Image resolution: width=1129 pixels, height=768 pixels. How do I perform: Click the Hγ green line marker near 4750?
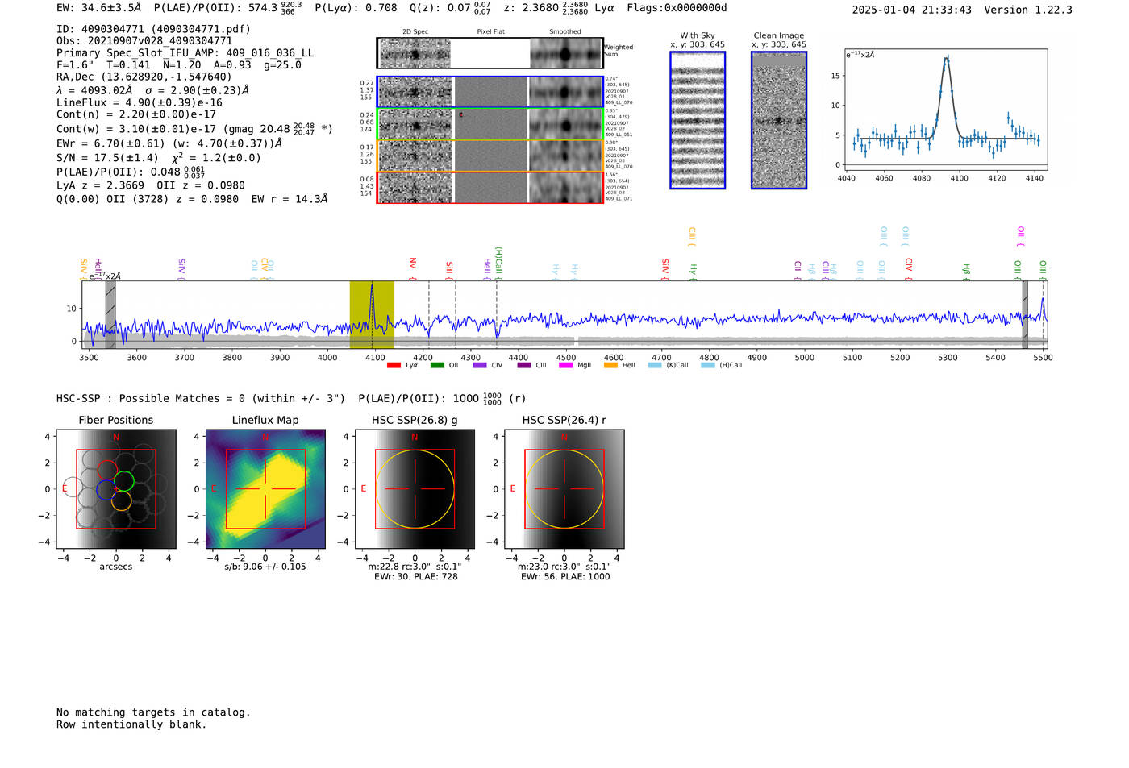693,271
